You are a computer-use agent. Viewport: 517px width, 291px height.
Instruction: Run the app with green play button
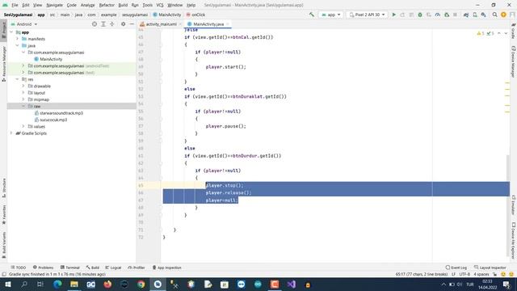[x=393, y=15]
